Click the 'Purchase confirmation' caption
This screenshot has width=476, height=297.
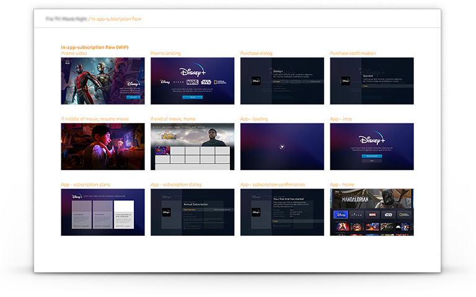353,53
